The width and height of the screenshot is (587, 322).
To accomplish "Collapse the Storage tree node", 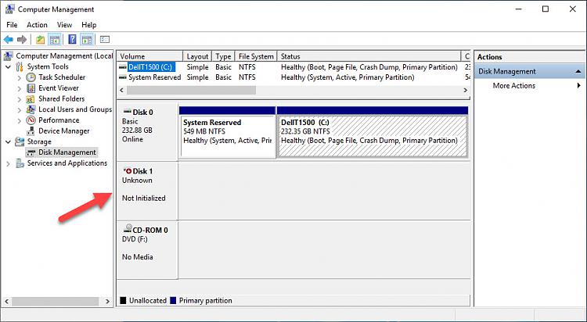I will (9, 142).
